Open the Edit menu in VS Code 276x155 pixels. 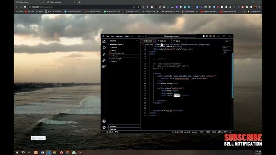click(x=112, y=36)
